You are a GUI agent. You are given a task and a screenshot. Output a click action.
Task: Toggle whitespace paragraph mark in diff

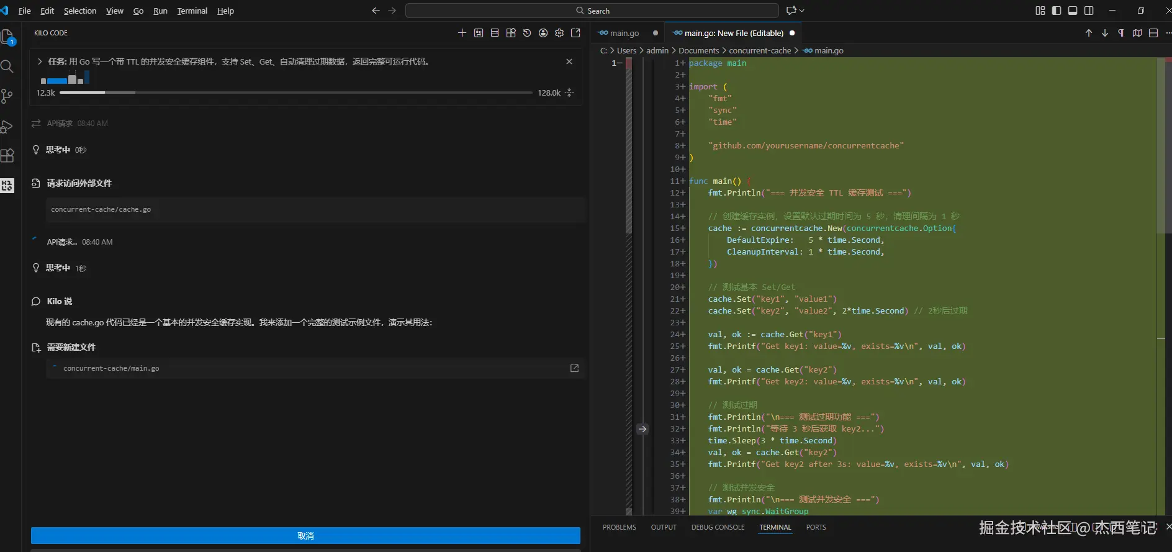tap(1121, 33)
